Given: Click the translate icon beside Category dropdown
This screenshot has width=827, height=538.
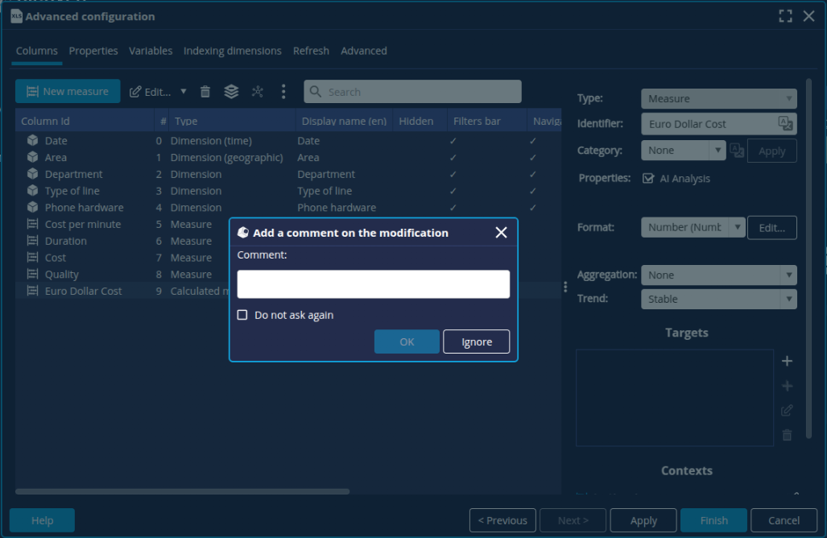Looking at the screenshot, I should pos(736,150).
